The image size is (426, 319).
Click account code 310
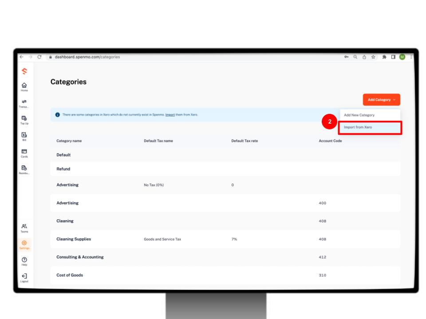[323, 275]
